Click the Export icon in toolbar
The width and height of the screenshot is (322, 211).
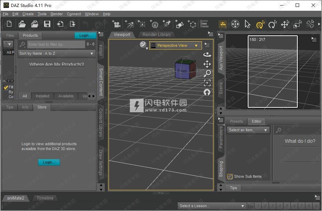pos(73,24)
